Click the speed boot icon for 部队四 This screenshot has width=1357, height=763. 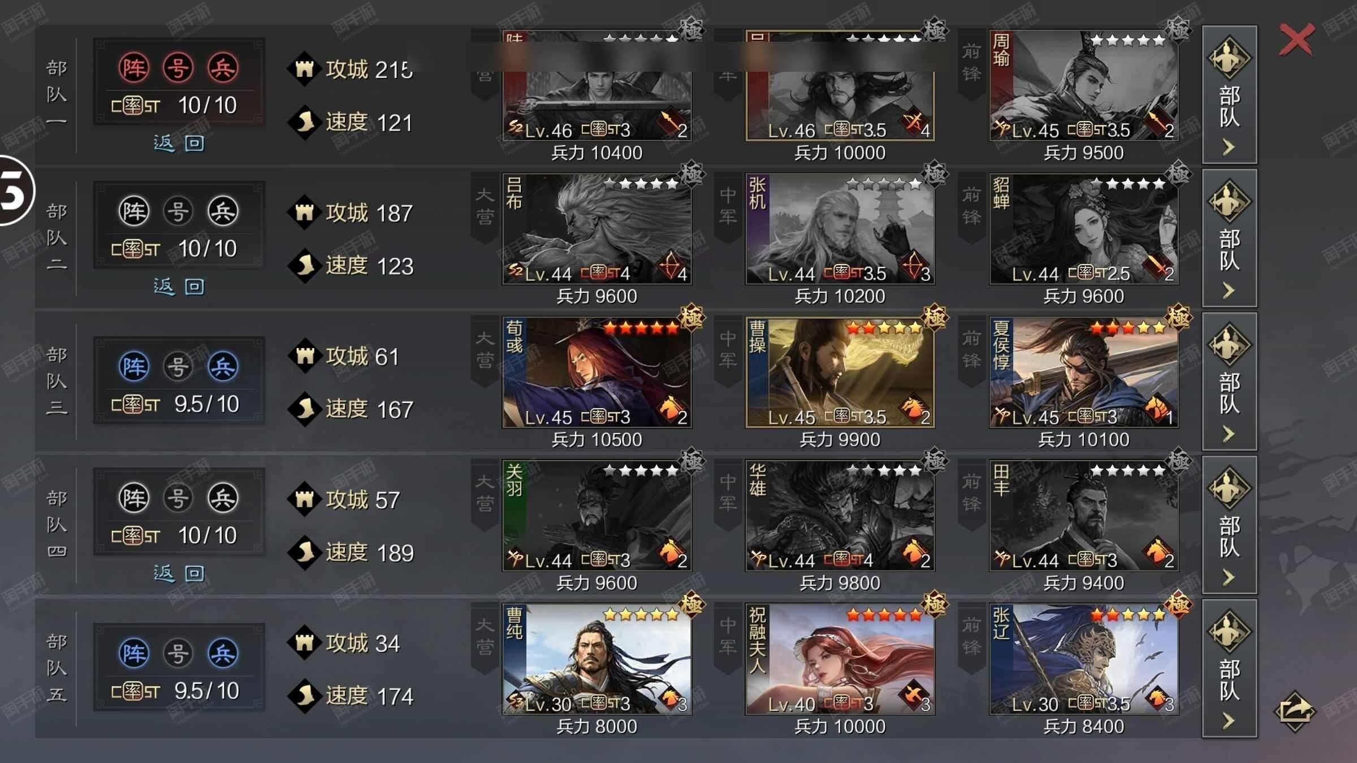[x=305, y=552]
